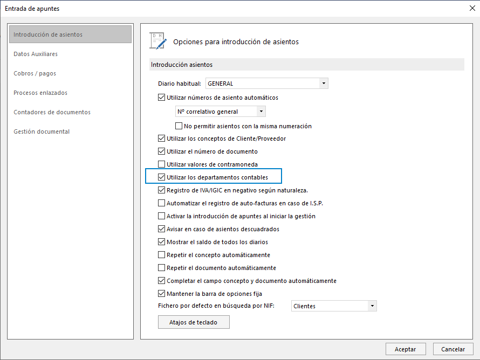Open the Nº correlativo general dropdown arrow
The image size is (480, 360).
261,112
